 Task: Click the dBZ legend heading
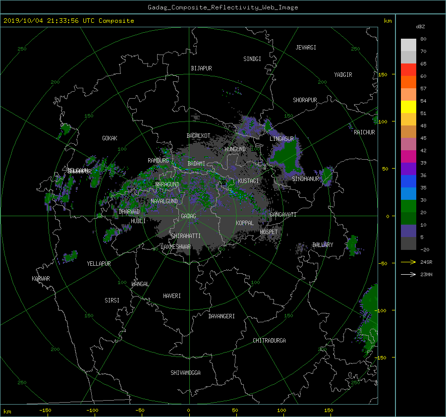point(420,27)
